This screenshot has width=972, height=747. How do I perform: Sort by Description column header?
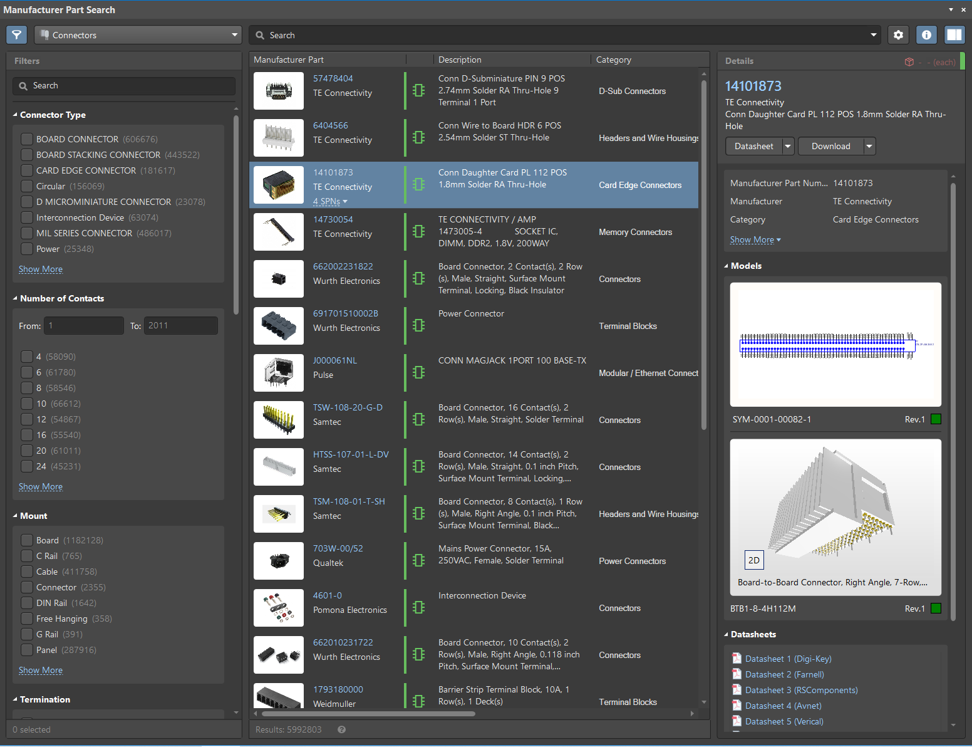(x=460, y=60)
